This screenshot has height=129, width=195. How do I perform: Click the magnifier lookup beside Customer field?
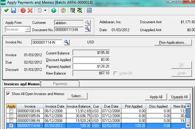(88, 23)
